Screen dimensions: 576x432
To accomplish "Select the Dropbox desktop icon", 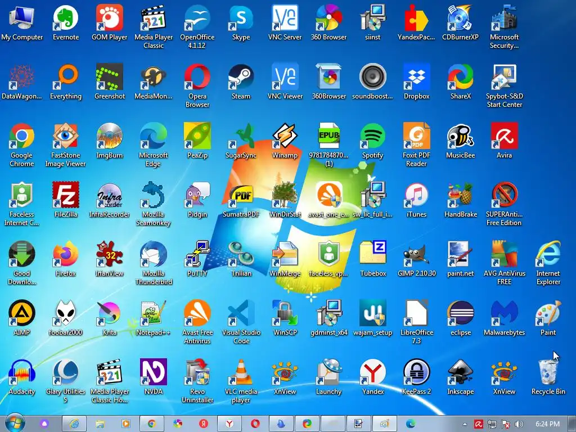I will (417, 82).
